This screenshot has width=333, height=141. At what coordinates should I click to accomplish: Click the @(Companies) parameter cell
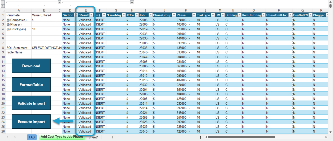tap(19, 20)
